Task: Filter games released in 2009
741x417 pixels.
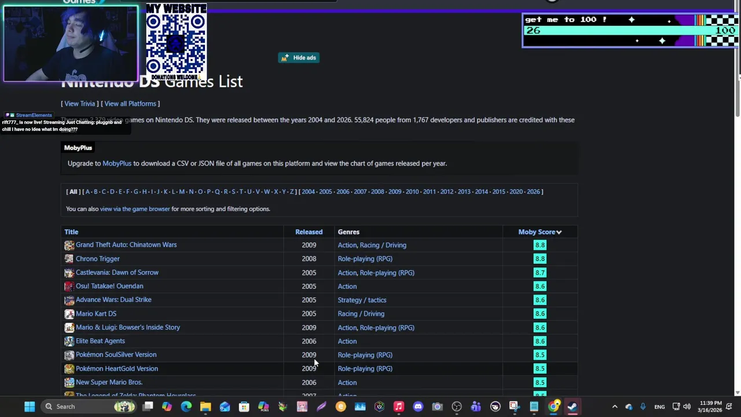Action: [395, 192]
